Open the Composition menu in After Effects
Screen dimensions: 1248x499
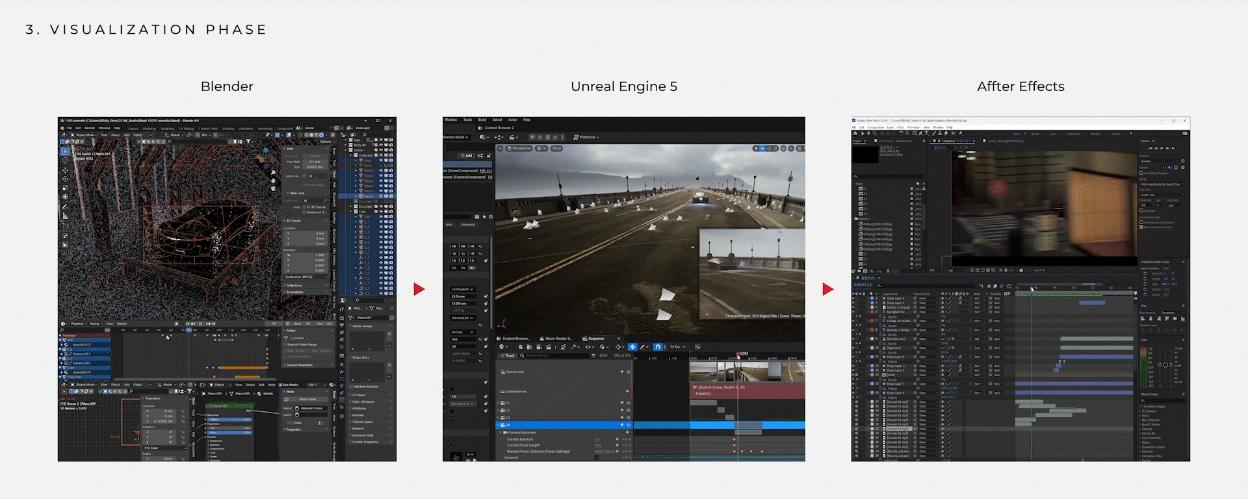click(x=876, y=127)
